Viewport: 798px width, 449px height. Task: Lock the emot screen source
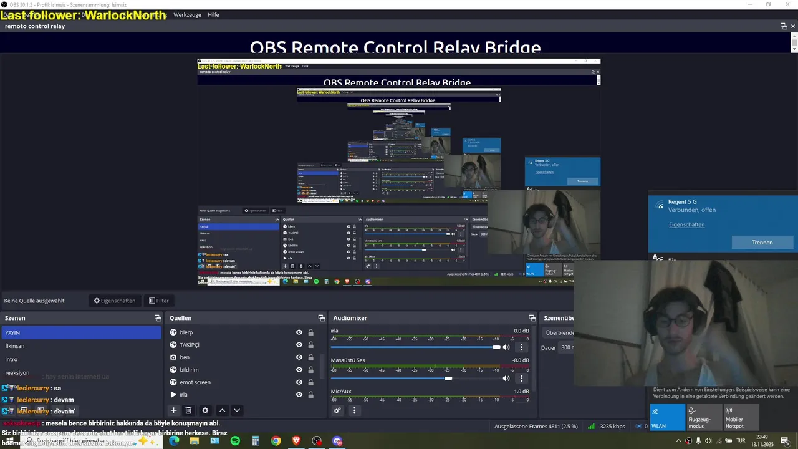click(310, 382)
